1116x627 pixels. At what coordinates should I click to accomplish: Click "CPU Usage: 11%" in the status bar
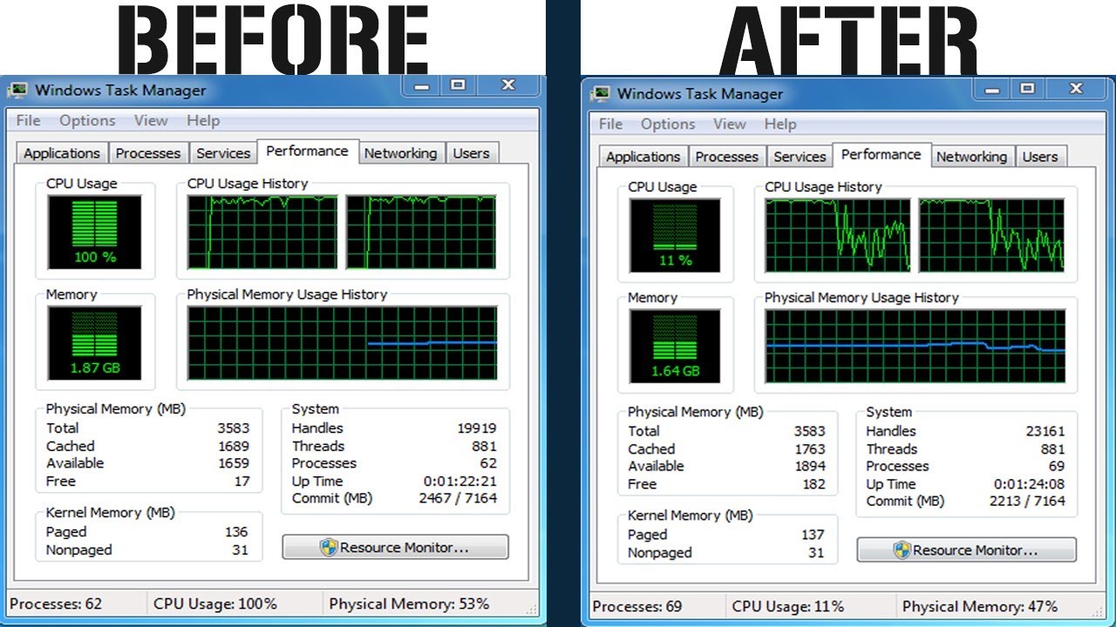coord(788,607)
